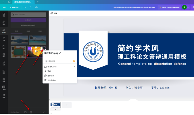The height and width of the screenshot is (115, 194).
Task: Add a new tab with the plus icon
Action: click(38, 2)
